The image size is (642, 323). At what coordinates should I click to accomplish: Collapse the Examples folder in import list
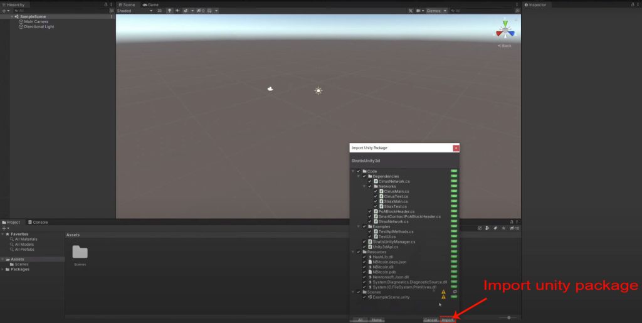point(359,226)
